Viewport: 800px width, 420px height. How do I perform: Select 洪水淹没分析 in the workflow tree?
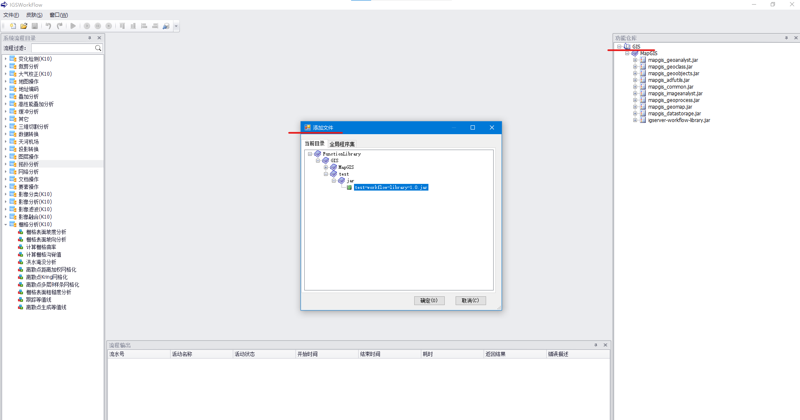pos(41,262)
